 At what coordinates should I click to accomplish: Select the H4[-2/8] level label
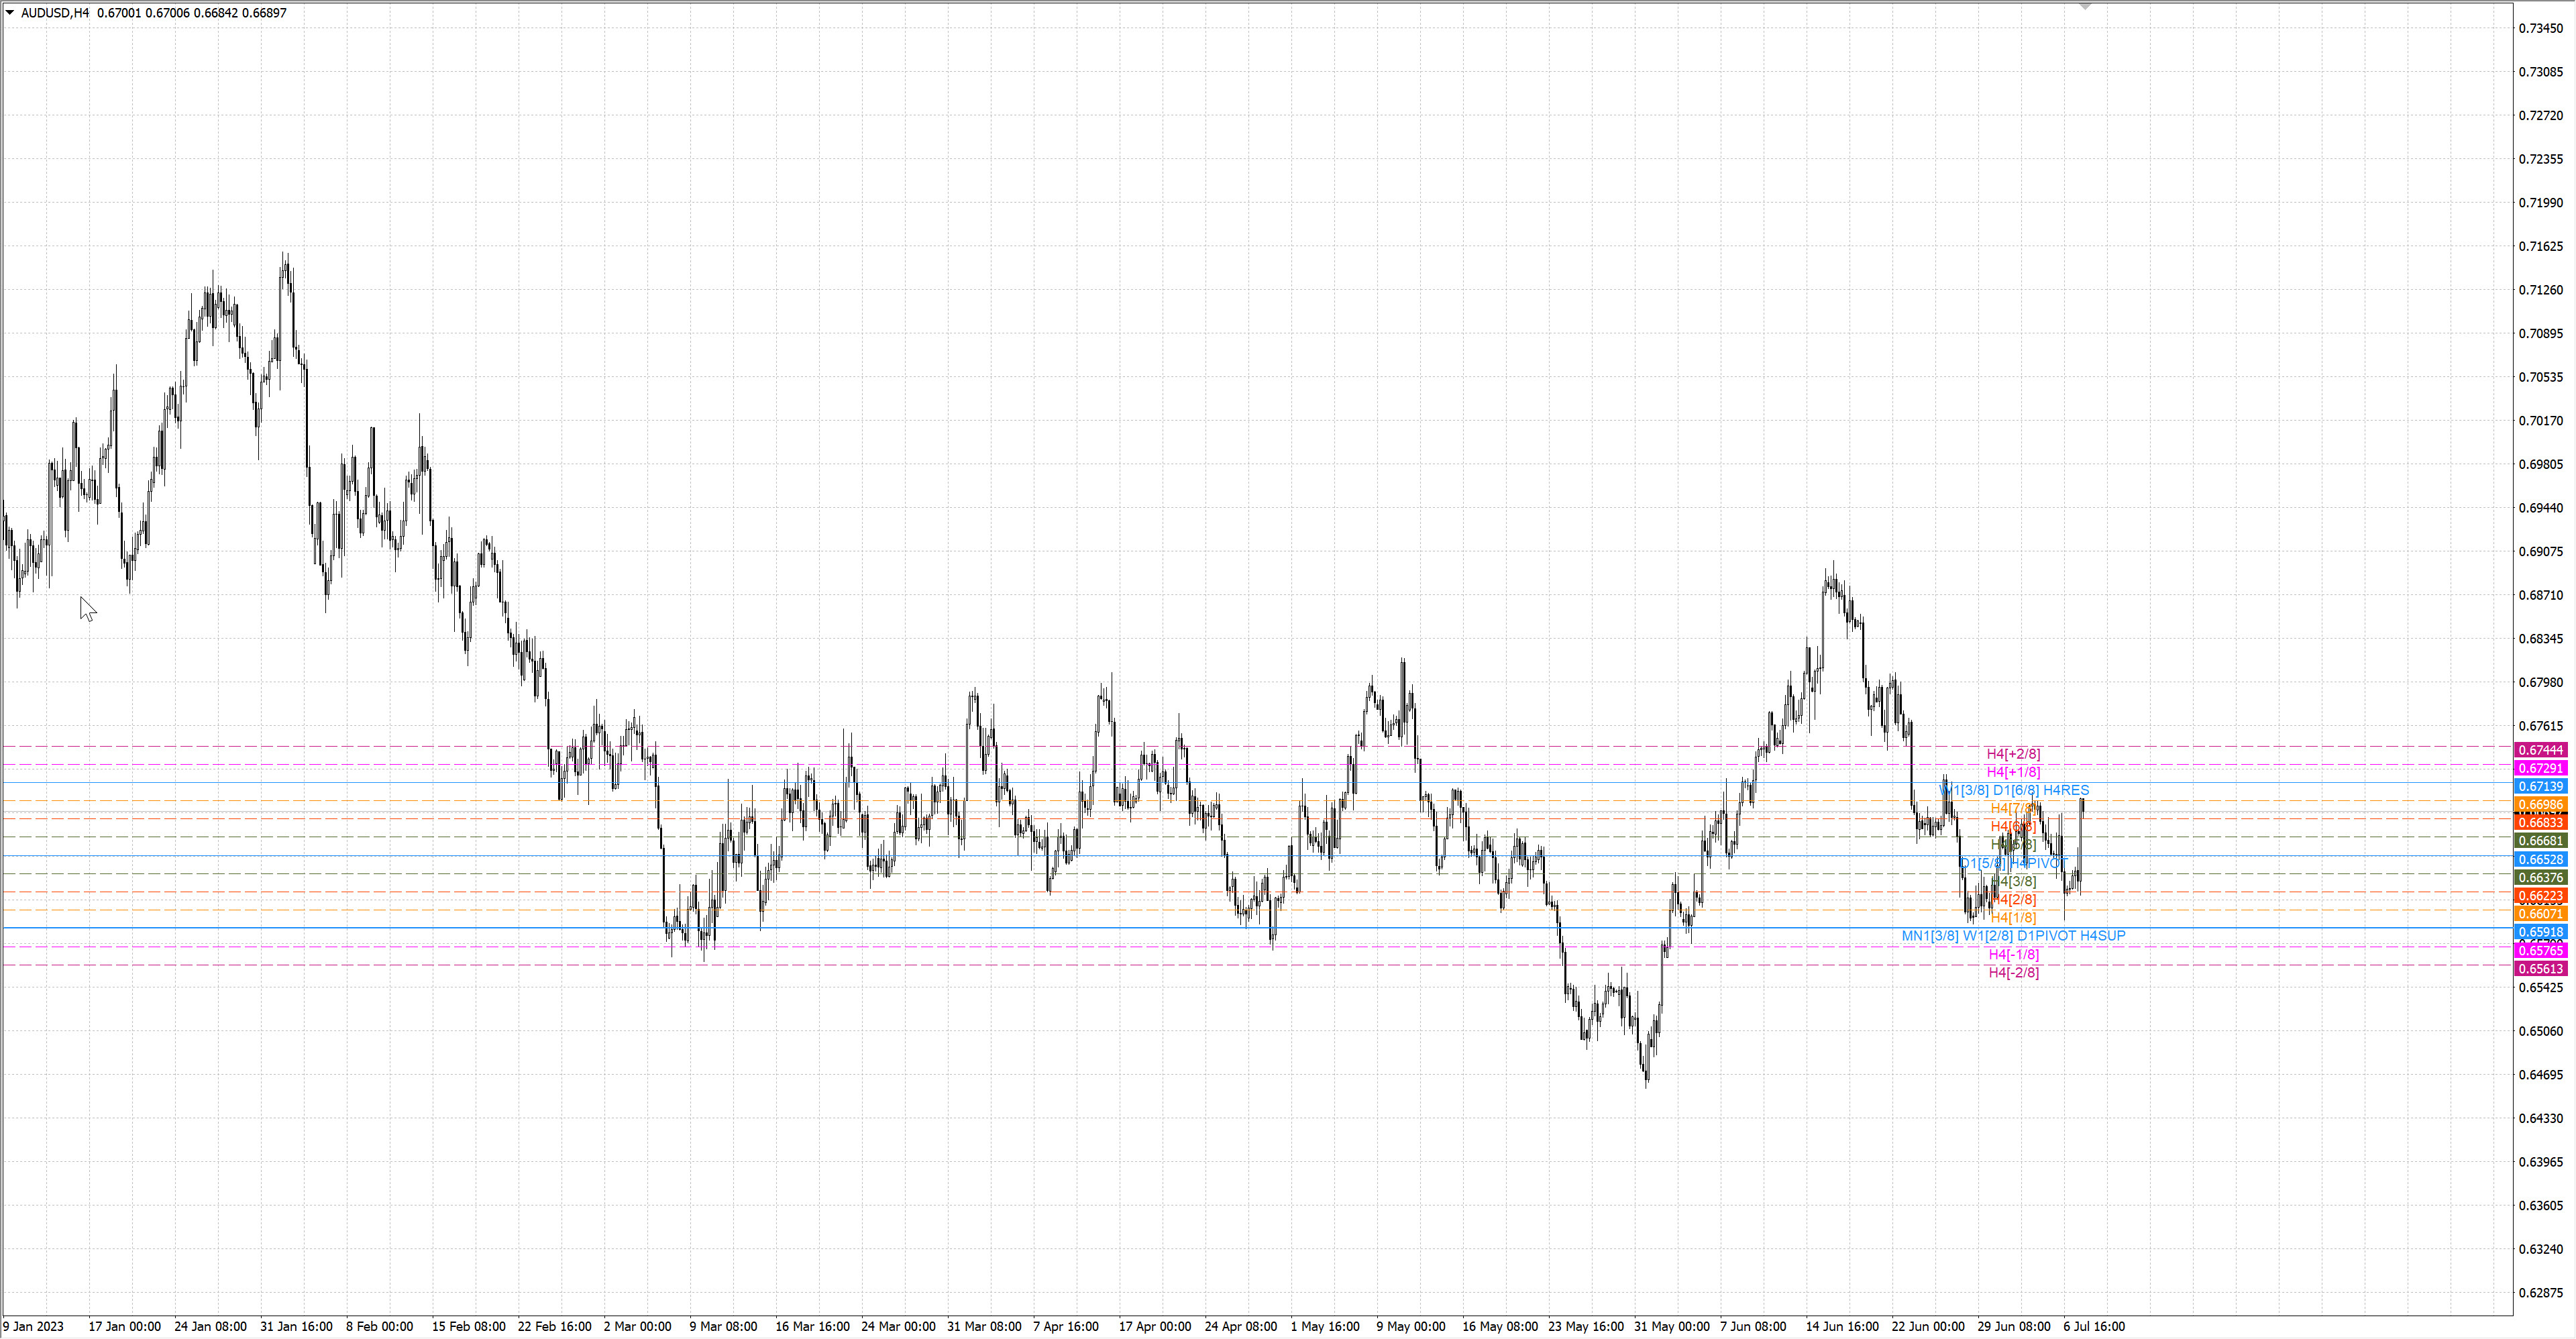coord(2013,972)
